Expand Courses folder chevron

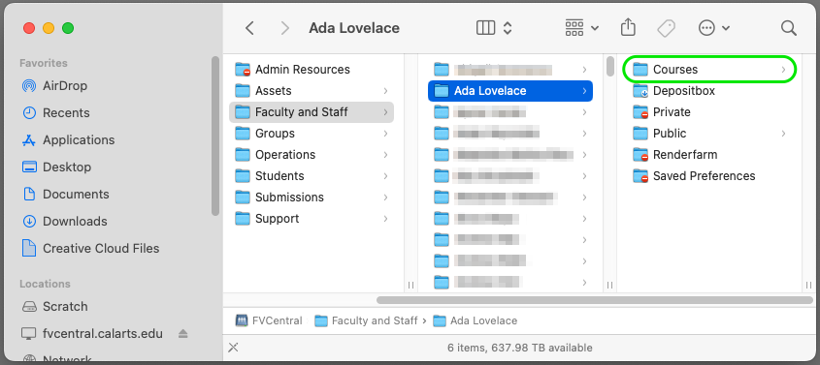tap(783, 70)
